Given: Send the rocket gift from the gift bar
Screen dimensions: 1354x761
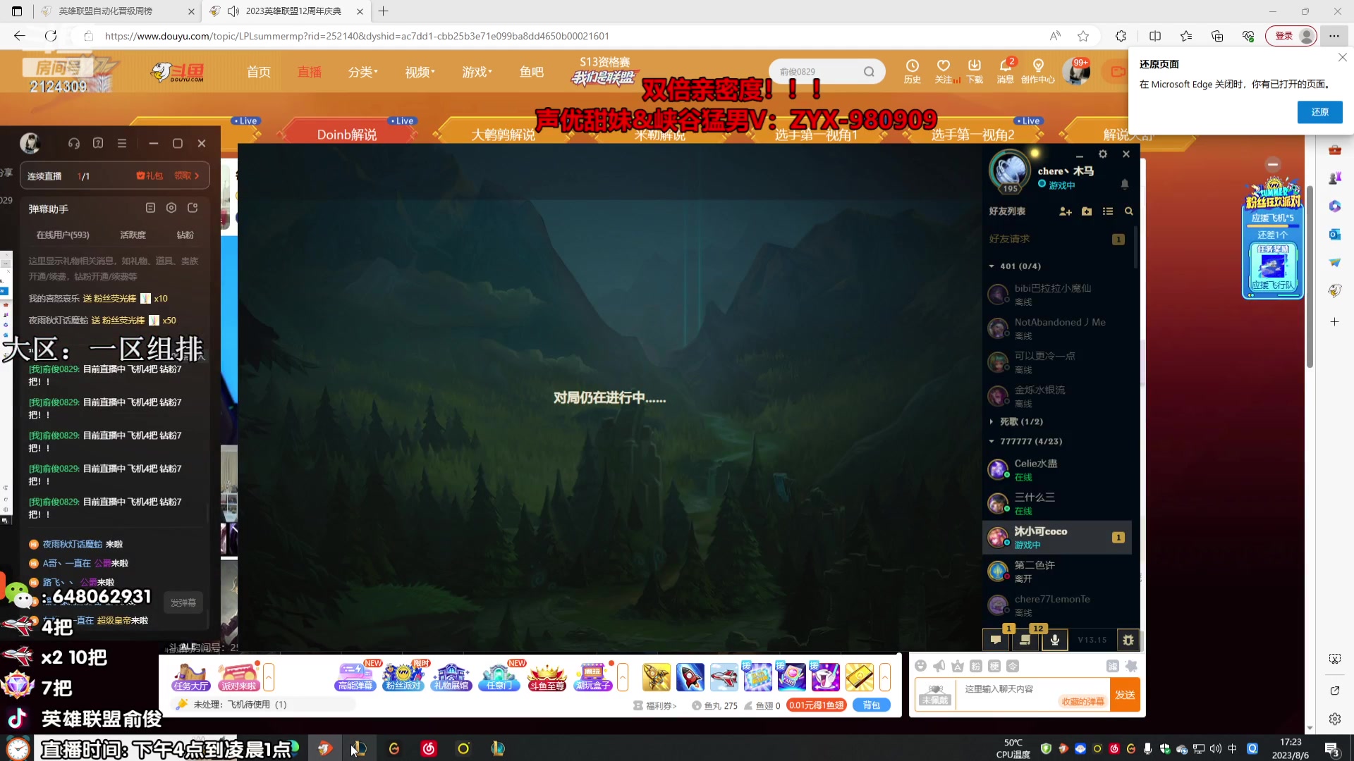Looking at the screenshot, I should click(x=690, y=677).
